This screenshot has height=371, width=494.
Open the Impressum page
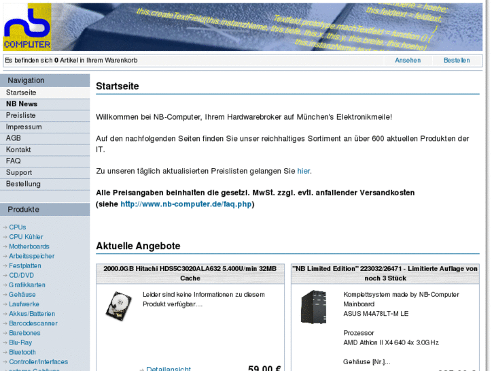click(x=45, y=127)
